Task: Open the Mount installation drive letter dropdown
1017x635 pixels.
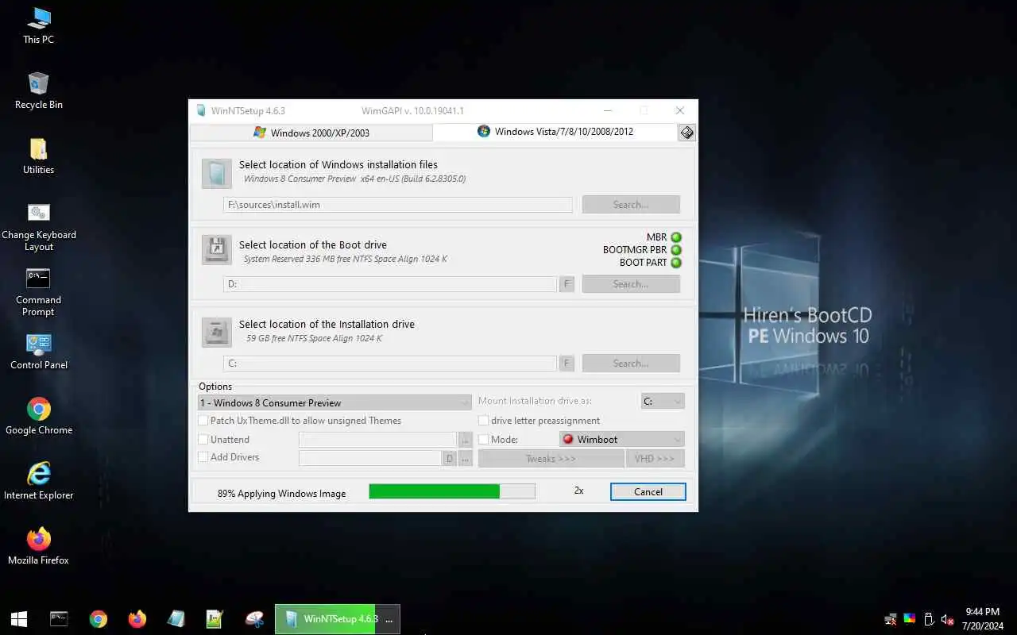Action: 663,402
